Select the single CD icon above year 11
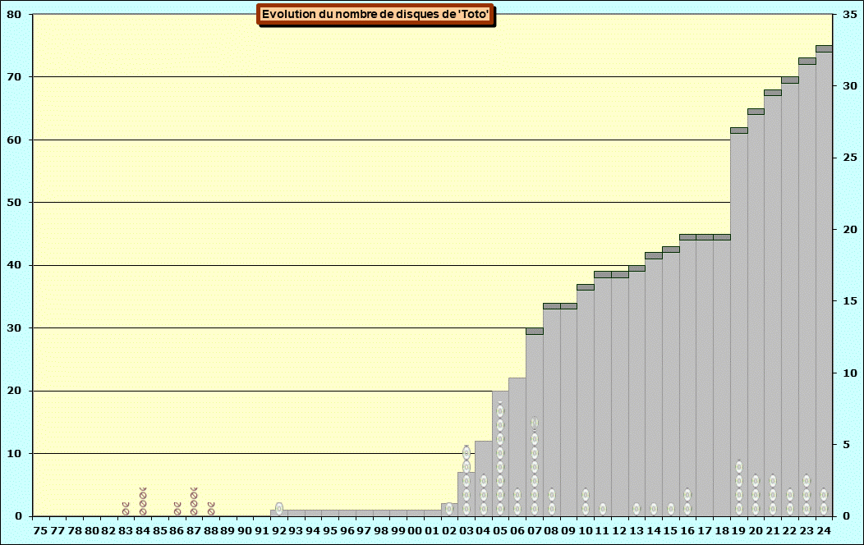The height and width of the screenshot is (545, 864). coord(603,509)
